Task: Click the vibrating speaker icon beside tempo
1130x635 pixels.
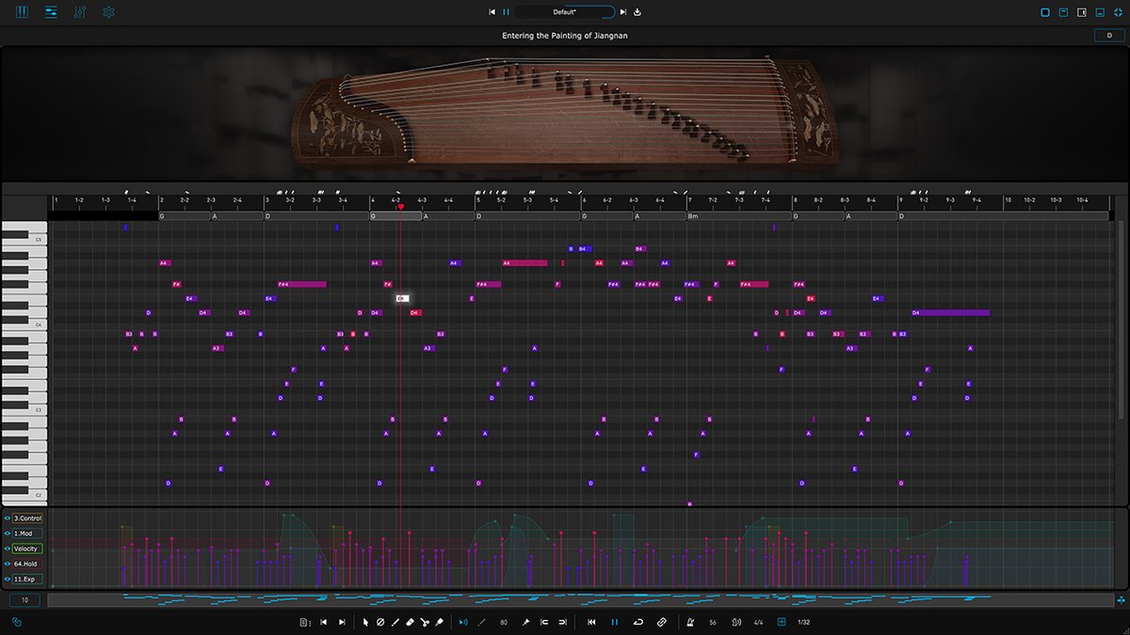Action: pyautogui.click(x=735, y=622)
